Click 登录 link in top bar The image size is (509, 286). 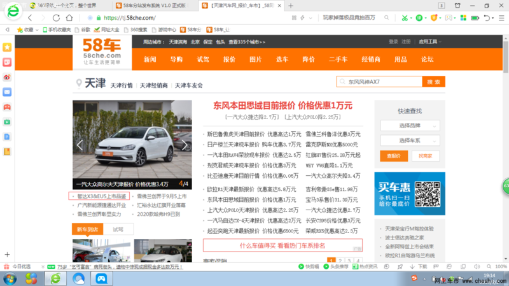point(393,41)
